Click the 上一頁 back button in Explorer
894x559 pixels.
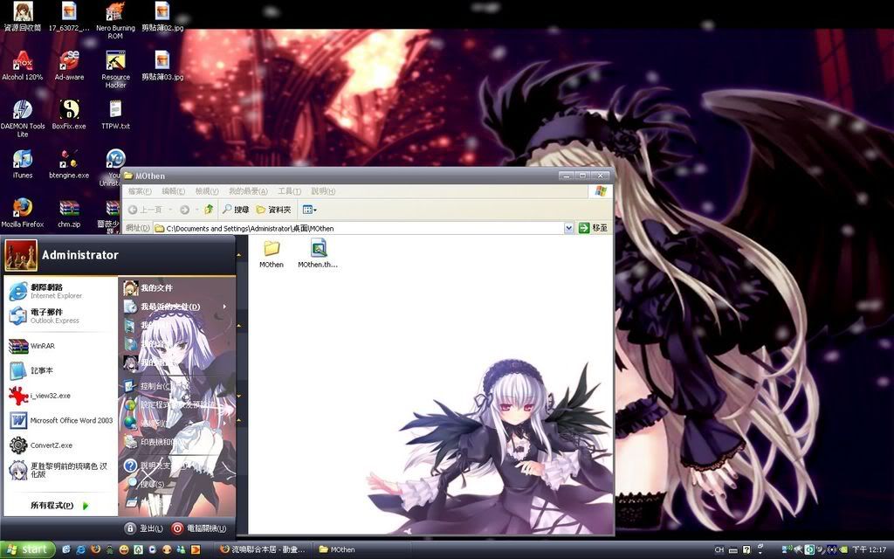146,210
